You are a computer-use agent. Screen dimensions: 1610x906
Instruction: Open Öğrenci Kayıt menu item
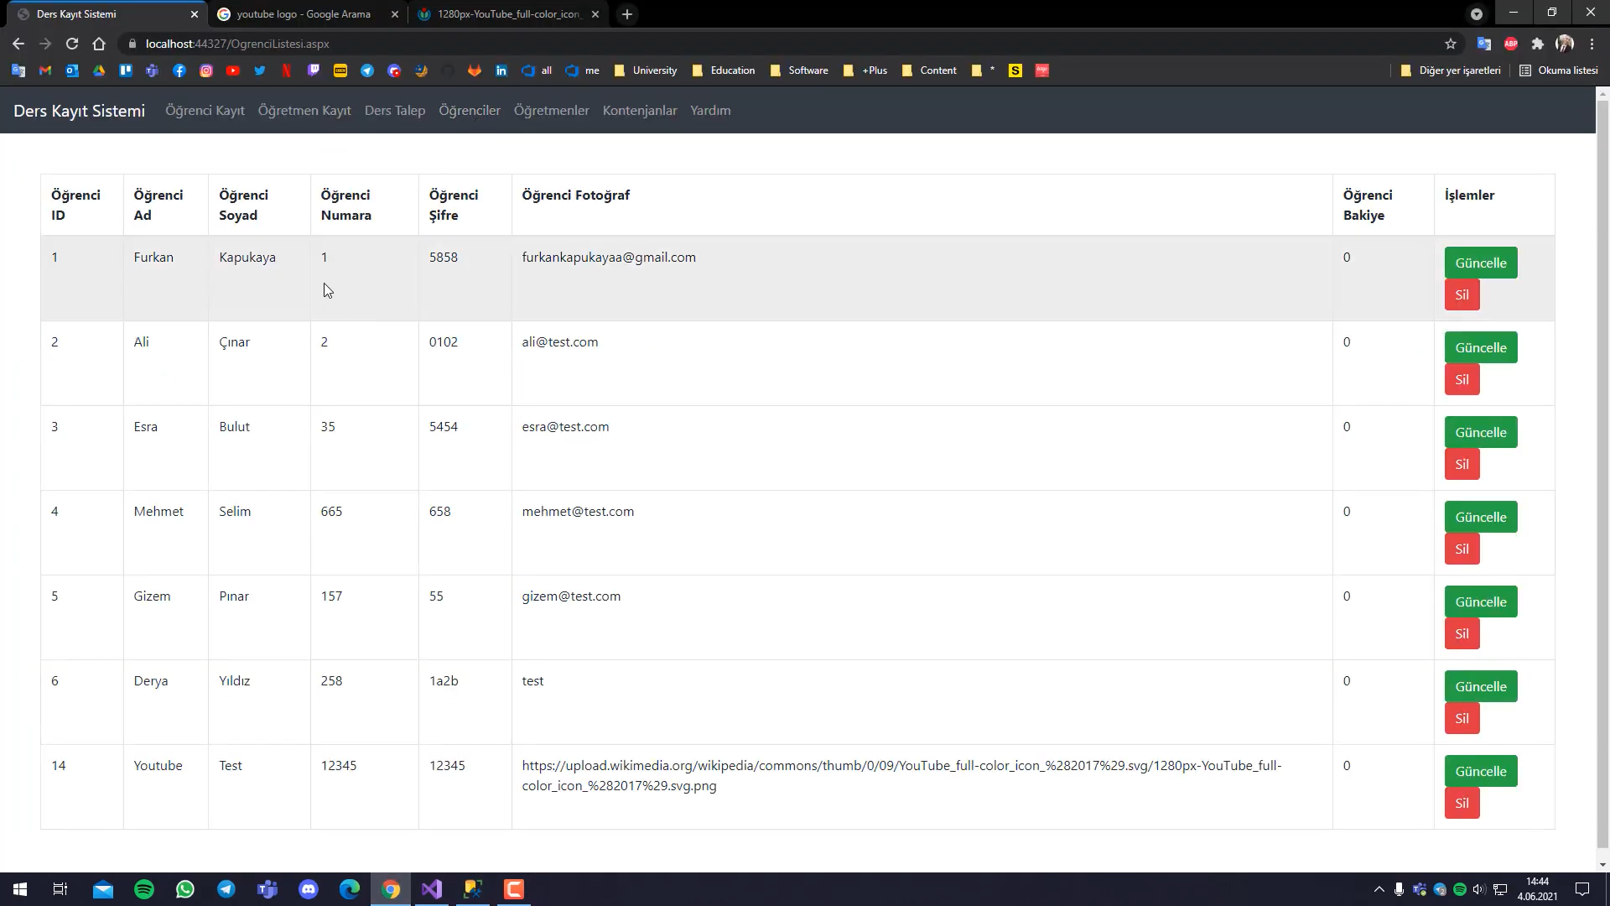[205, 110]
